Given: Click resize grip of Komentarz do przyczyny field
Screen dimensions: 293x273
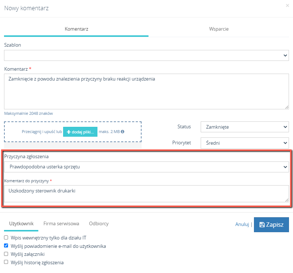Looking at the screenshot, I should click(287, 200).
